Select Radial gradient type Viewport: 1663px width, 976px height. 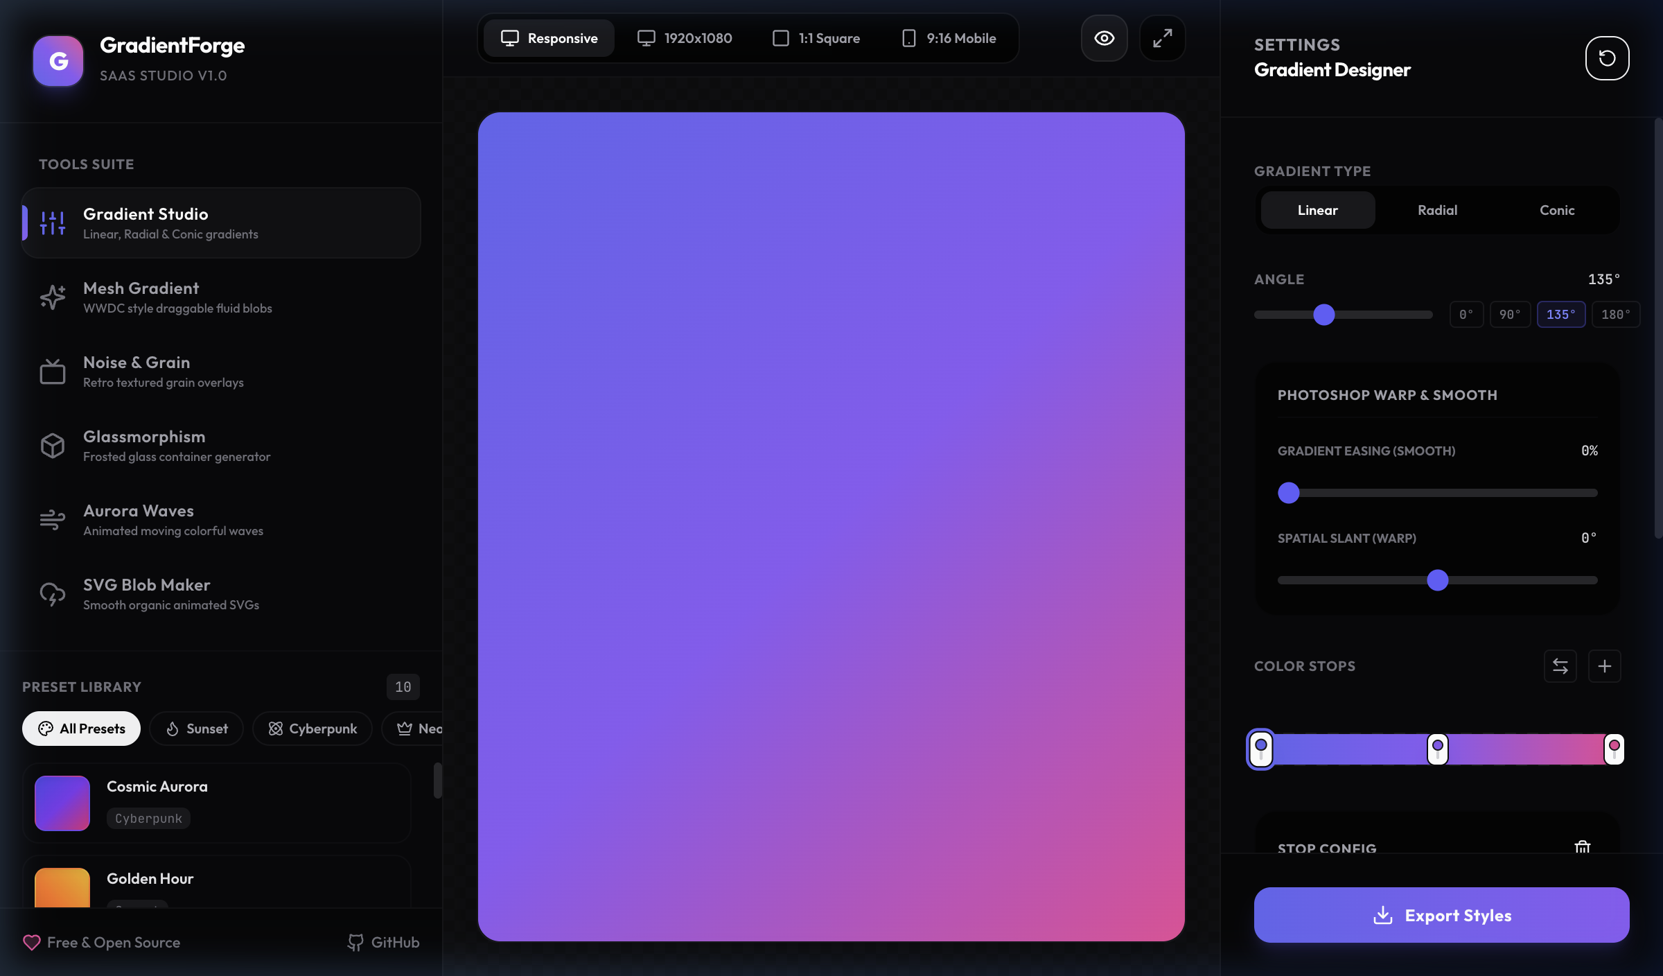click(1437, 210)
